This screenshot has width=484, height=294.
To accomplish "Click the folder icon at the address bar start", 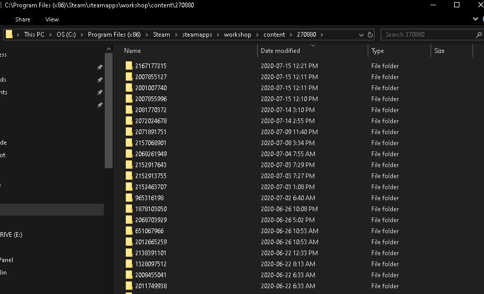I will 9,35.
